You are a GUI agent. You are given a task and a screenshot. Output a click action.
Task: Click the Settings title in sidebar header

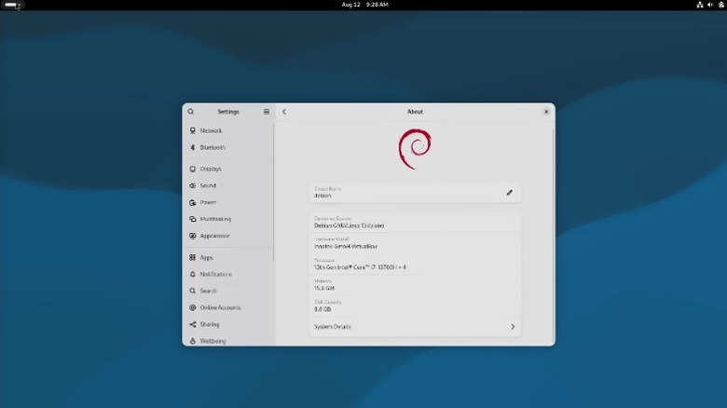click(x=228, y=112)
